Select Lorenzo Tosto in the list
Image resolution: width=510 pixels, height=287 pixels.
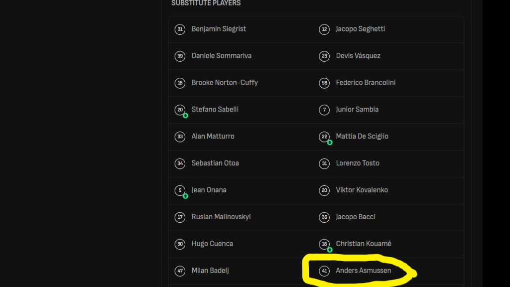[358, 163]
